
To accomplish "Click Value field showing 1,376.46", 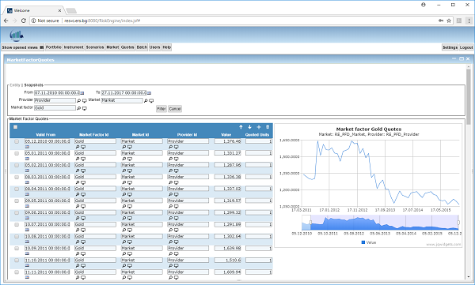I will point(227,141).
